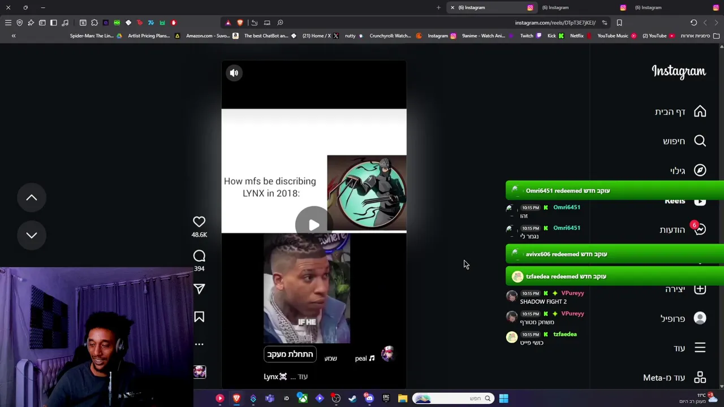Open the Brave main hamburger menu
The height and width of the screenshot is (407, 724).
[x=8, y=23]
